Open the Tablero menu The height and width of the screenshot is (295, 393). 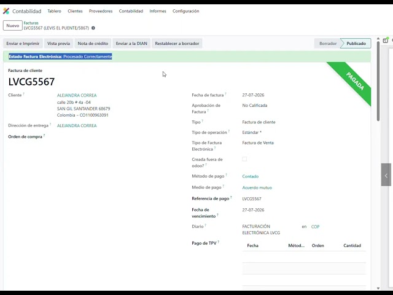[x=55, y=11]
